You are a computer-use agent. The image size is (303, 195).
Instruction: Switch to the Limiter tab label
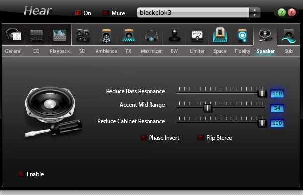click(197, 51)
